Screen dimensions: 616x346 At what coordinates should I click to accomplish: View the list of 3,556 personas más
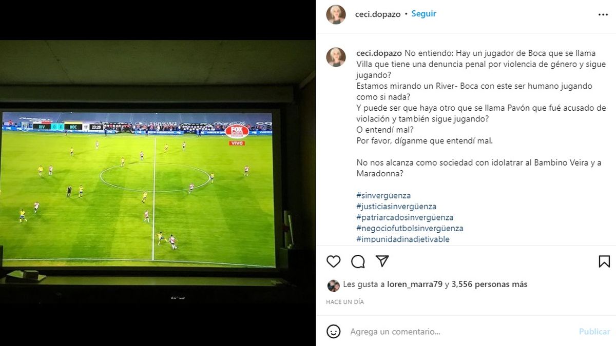click(490, 284)
